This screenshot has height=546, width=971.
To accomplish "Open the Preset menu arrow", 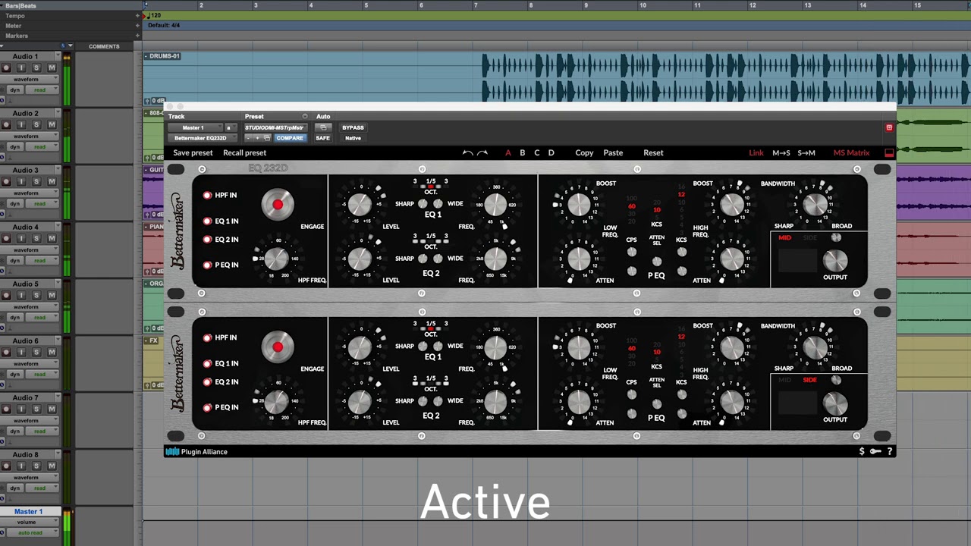I will click(305, 116).
